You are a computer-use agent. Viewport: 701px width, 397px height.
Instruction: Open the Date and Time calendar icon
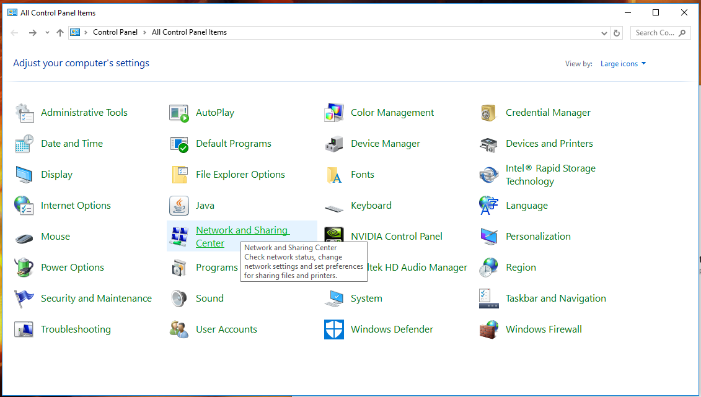[x=24, y=144]
